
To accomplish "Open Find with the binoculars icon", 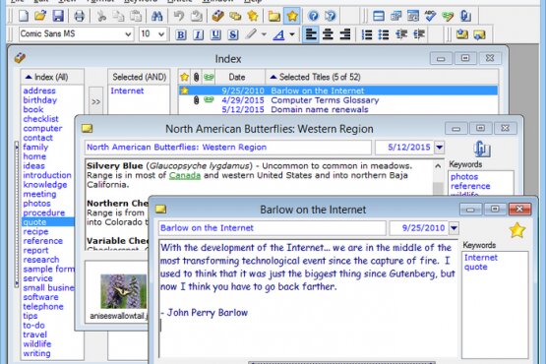I will point(157,16).
